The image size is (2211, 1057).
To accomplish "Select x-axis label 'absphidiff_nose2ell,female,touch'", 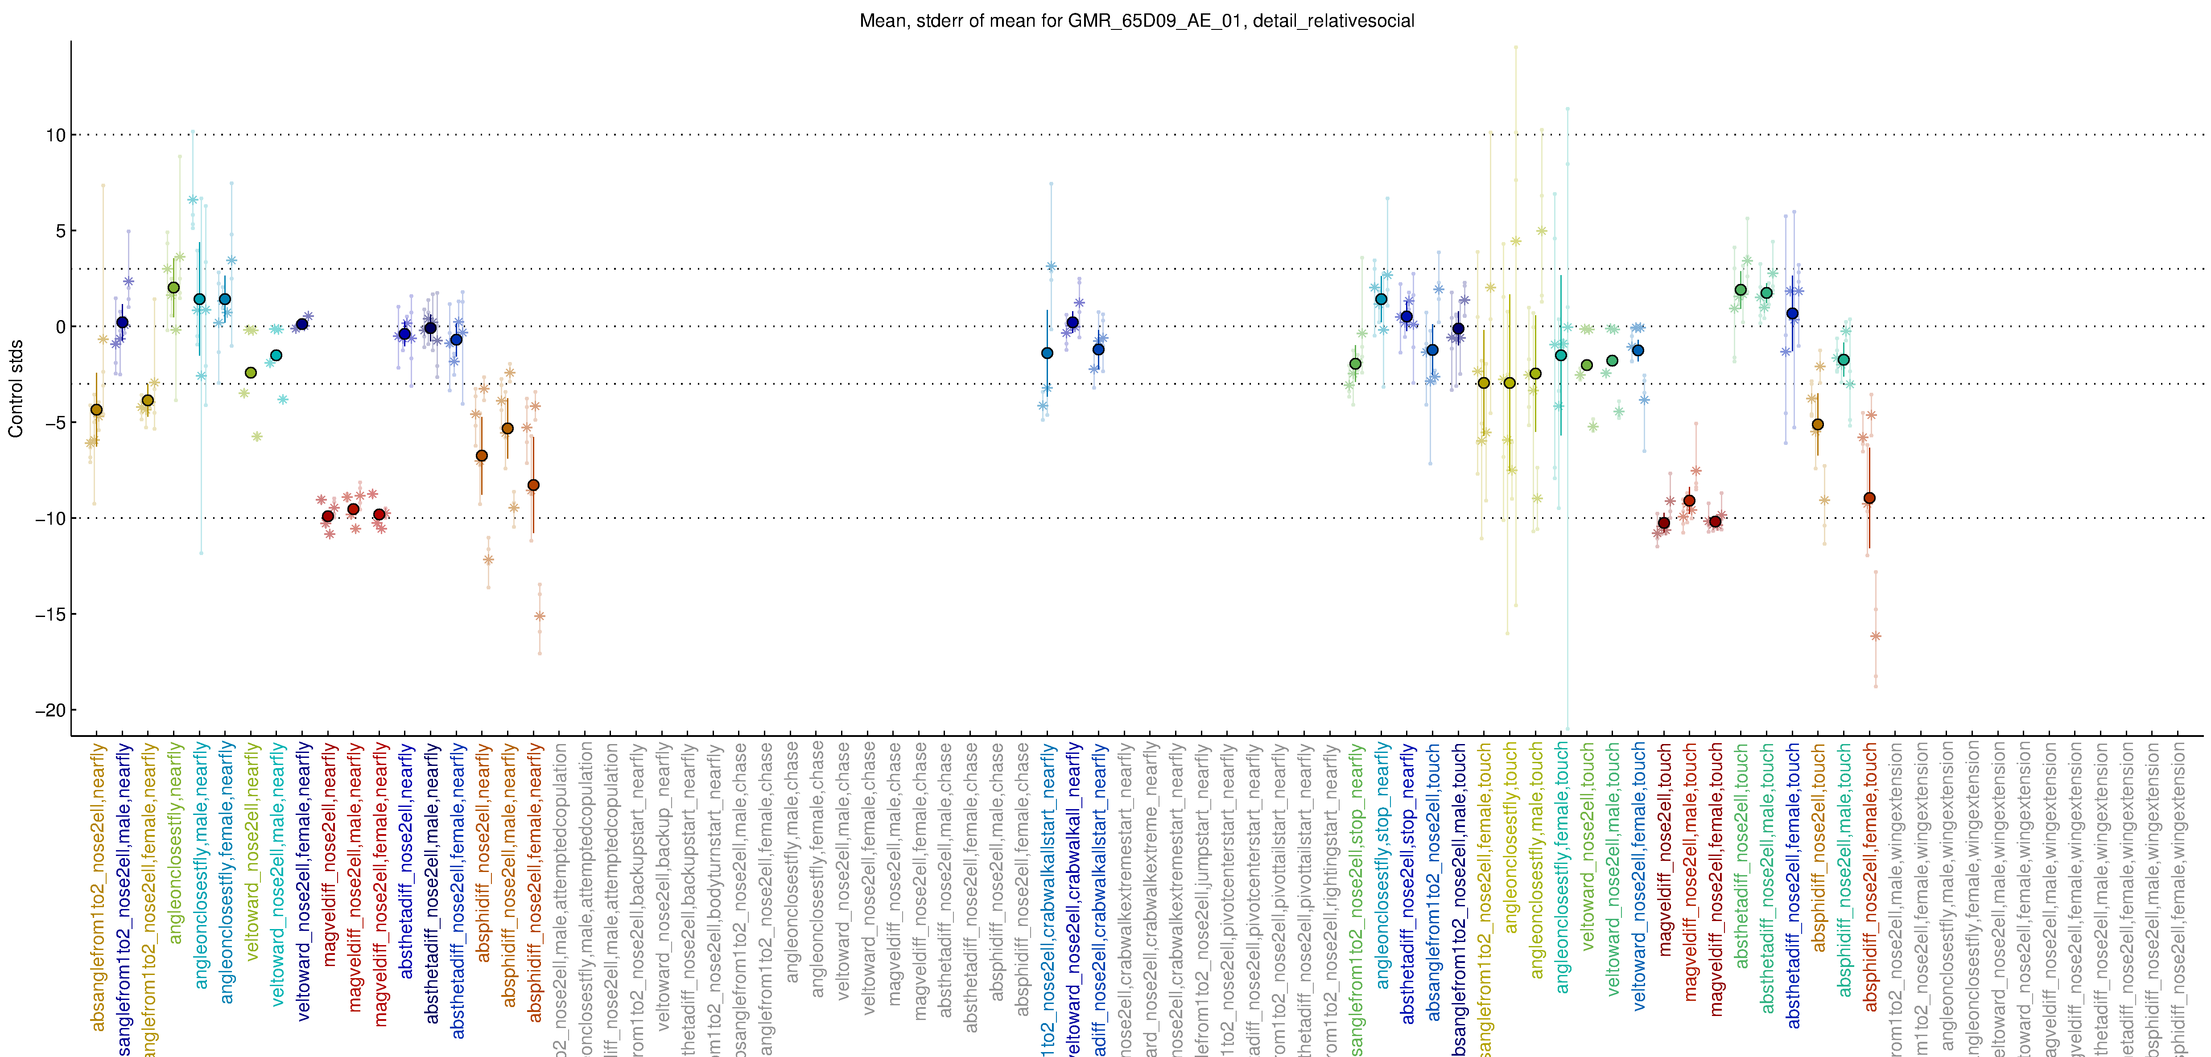I will click(x=1871, y=877).
